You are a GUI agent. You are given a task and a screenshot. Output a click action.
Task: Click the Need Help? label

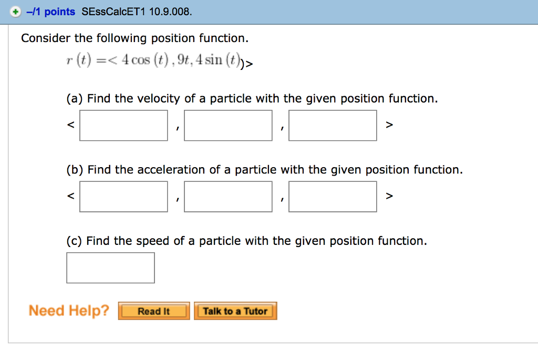coord(68,311)
